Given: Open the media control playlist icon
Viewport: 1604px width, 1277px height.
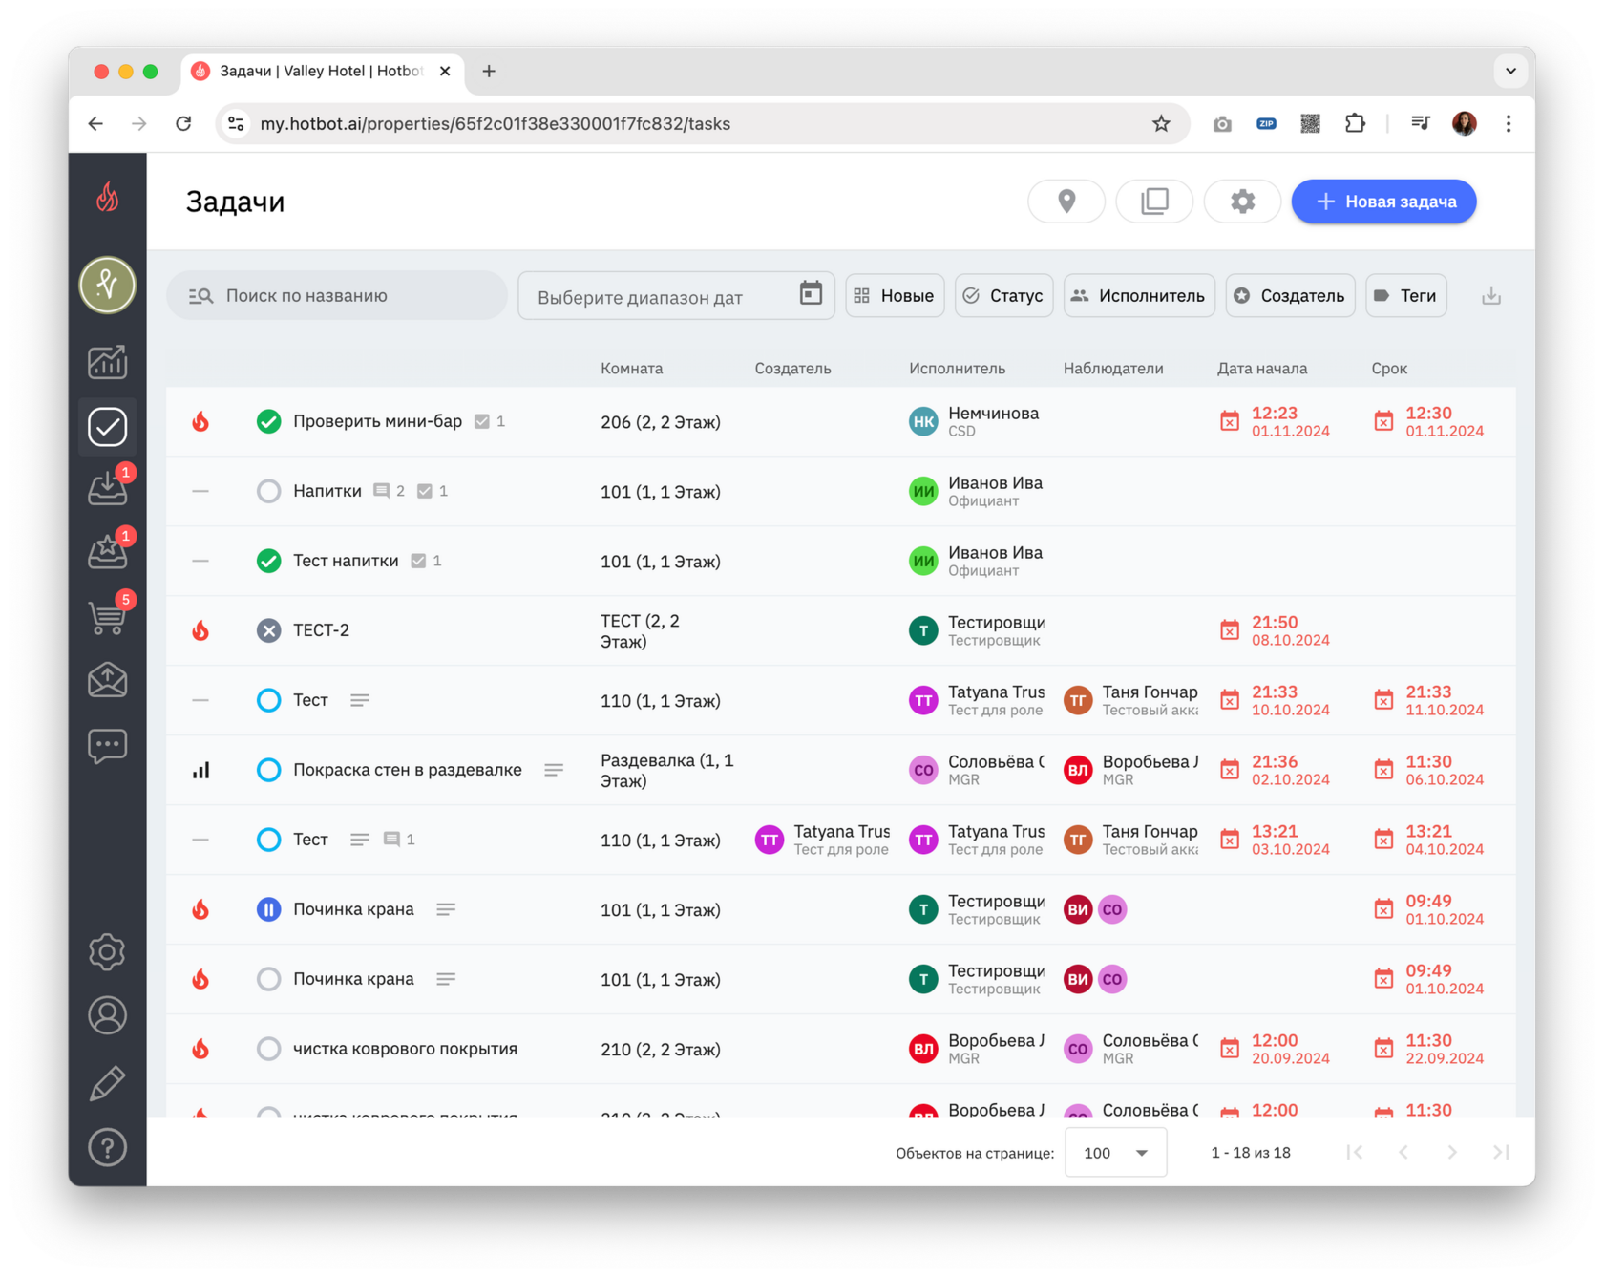Looking at the screenshot, I should pyautogui.click(x=1420, y=123).
